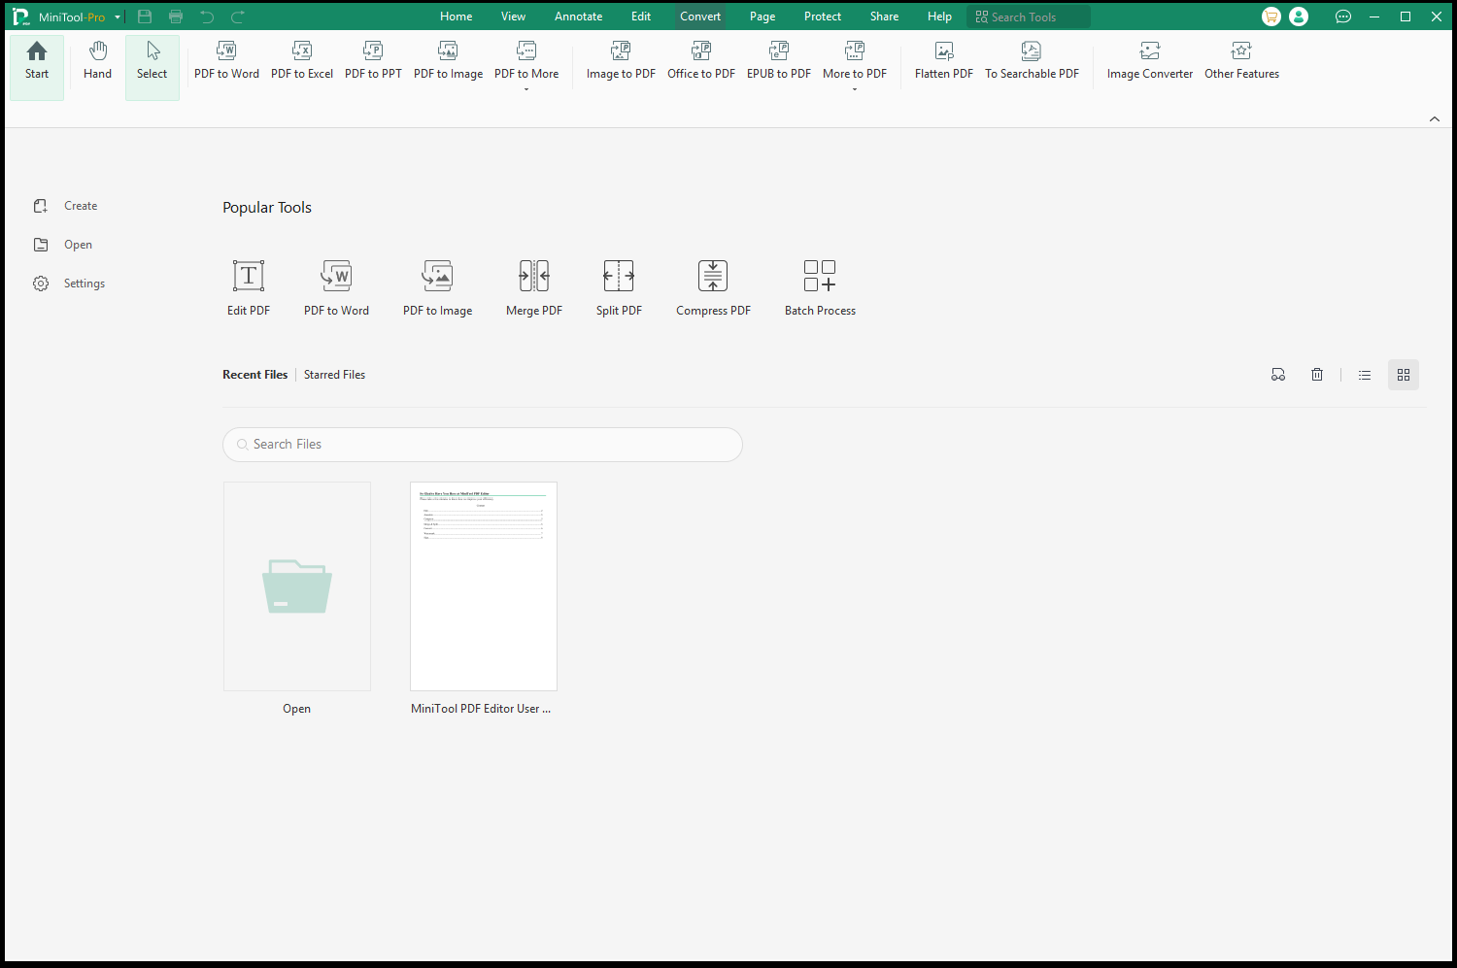1457x968 pixels.
Task: Click the Search Tools field
Action: pos(1030,17)
